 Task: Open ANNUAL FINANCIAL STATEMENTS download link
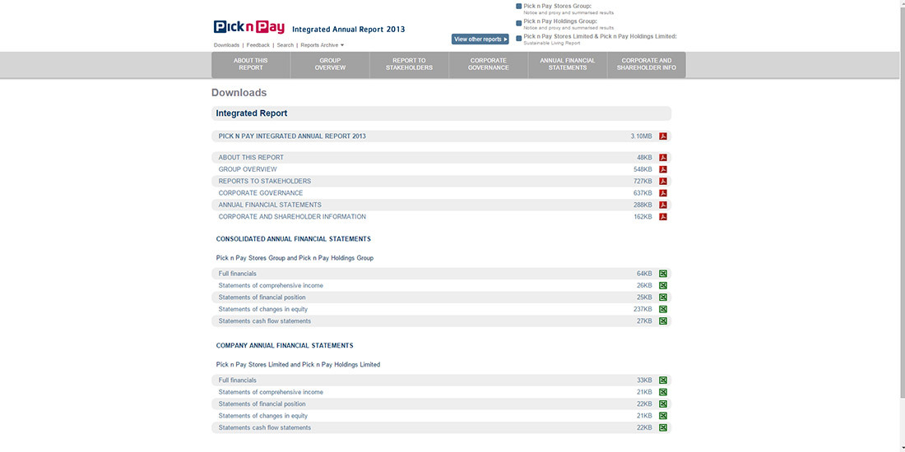(x=270, y=205)
